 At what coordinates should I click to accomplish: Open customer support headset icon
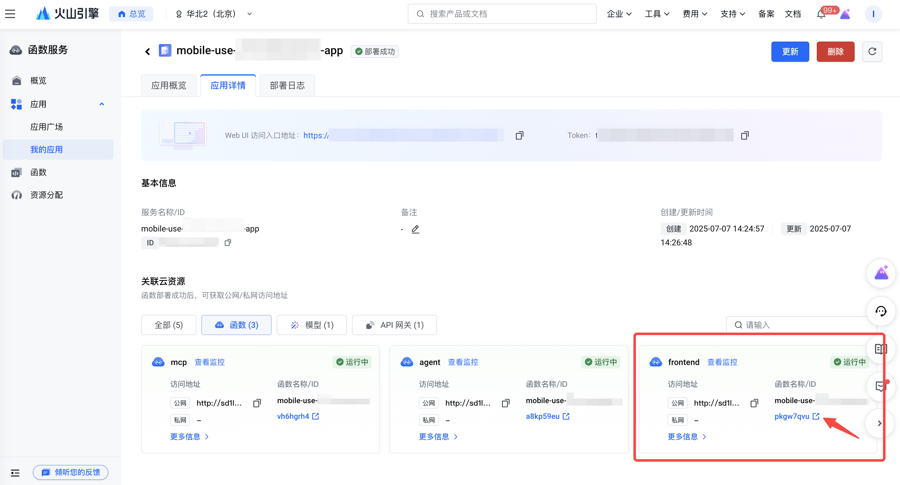pos(880,311)
